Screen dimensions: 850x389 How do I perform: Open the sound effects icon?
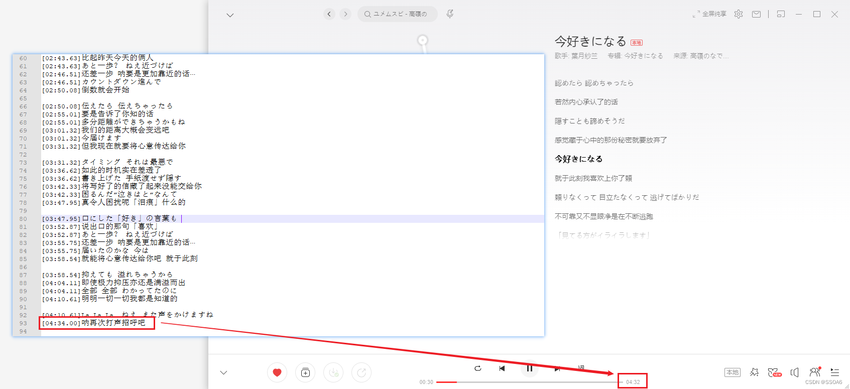(754, 372)
